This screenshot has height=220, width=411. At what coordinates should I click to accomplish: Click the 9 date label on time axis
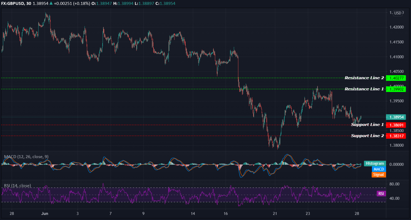click(x=143, y=214)
